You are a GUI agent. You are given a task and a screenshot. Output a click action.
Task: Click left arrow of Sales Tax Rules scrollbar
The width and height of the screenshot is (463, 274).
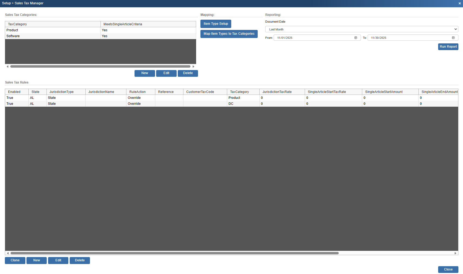click(x=8, y=253)
